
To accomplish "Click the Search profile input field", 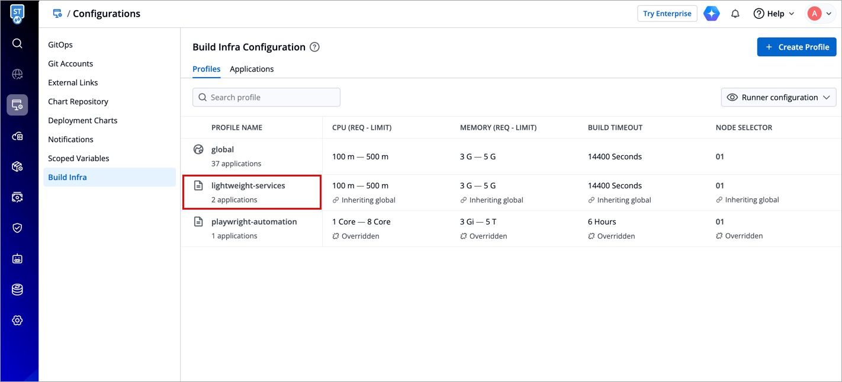I will tap(266, 98).
